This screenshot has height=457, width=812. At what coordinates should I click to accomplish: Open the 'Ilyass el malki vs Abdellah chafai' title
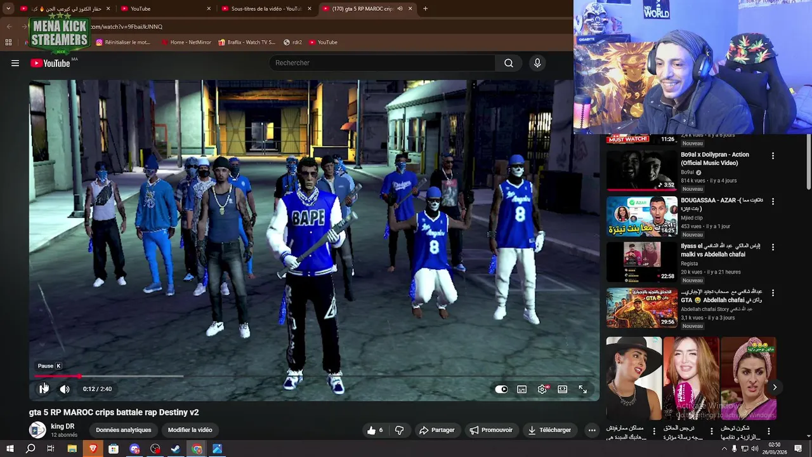click(x=720, y=250)
